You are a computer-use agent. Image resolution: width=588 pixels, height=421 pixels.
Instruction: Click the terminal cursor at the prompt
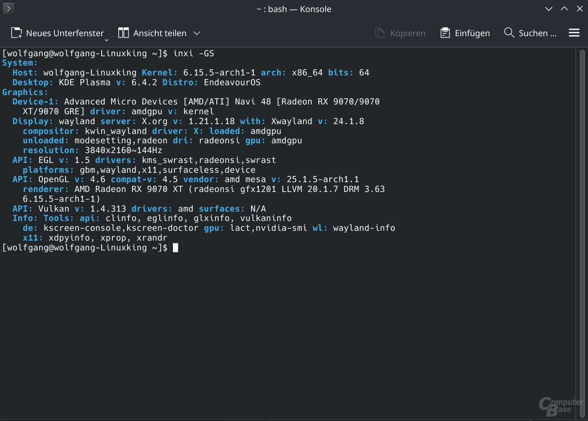[x=175, y=247]
